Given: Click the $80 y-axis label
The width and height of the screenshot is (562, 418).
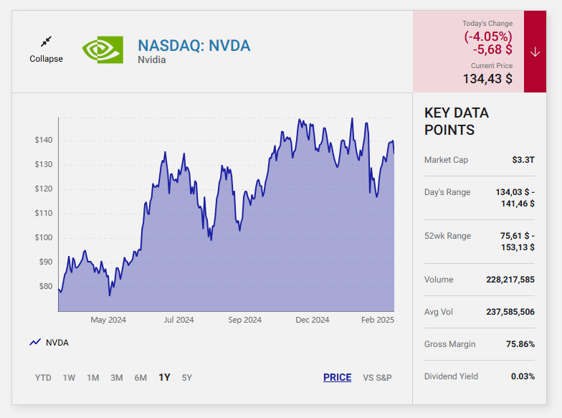Looking at the screenshot, I should click(46, 287).
